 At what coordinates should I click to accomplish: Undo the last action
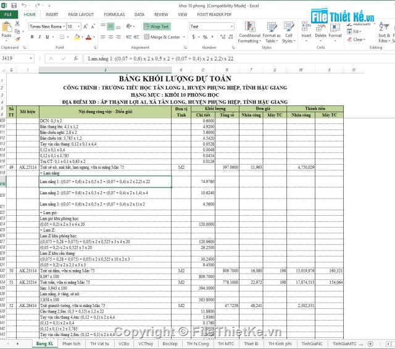click(23, 6)
